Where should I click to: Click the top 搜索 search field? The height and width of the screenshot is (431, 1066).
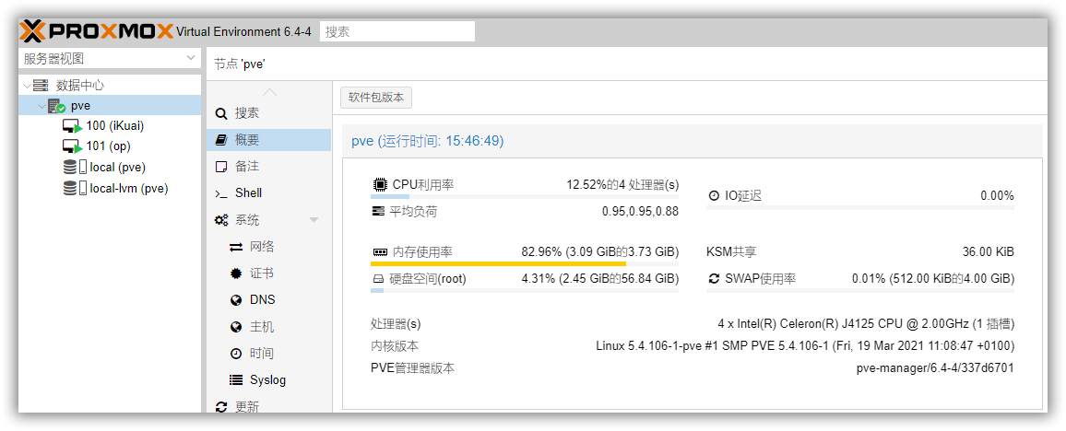[x=397, y=31]
